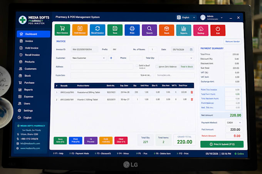Viewport: 262px width, 174px height.
Task: Open the date calendar picker icon
Action: click(191, 50)
